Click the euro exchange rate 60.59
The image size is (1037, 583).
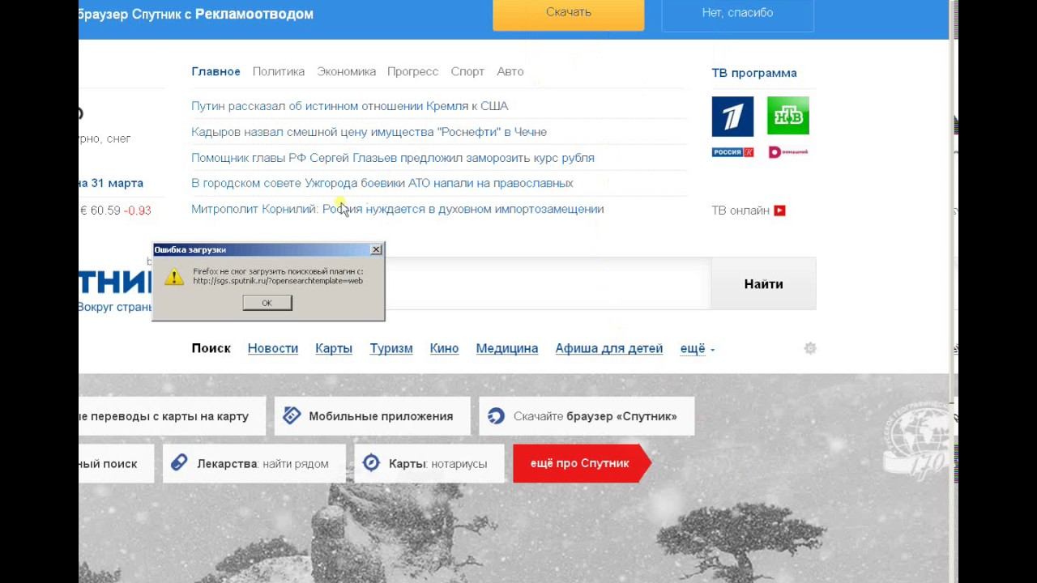[100, 211]
